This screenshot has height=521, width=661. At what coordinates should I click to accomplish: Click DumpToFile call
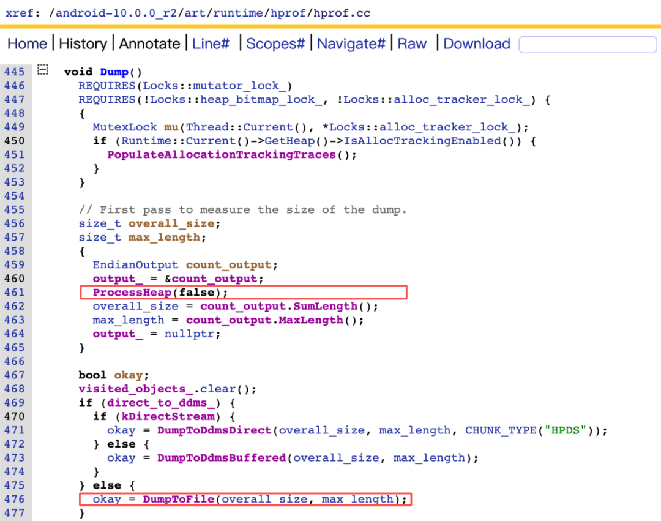(178, 500)
